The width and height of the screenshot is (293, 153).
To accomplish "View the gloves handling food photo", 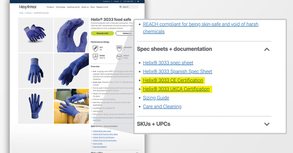I will pos(71,106).
